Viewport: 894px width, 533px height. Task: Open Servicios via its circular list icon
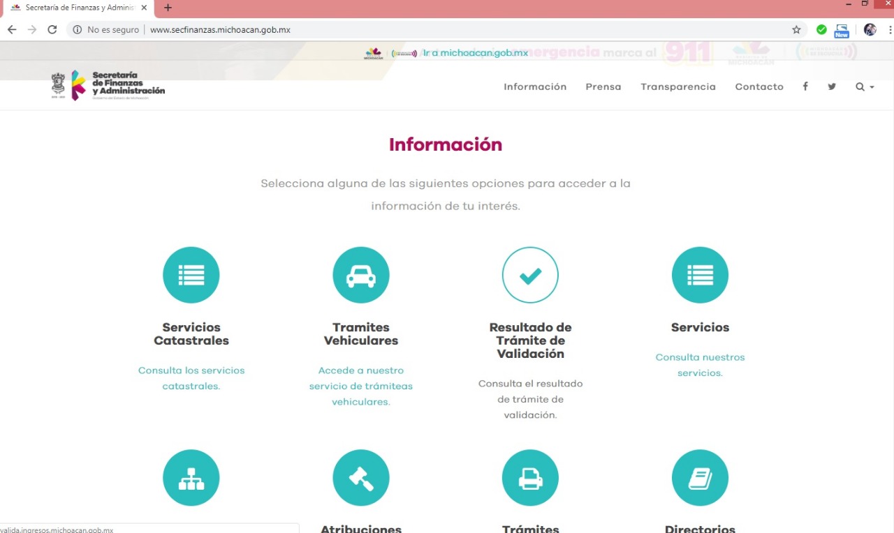[700, 274]
